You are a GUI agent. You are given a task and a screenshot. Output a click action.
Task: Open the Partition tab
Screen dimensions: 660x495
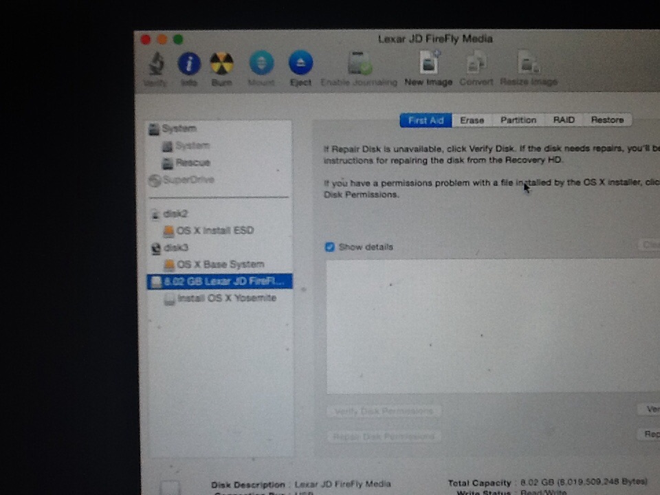518,120
